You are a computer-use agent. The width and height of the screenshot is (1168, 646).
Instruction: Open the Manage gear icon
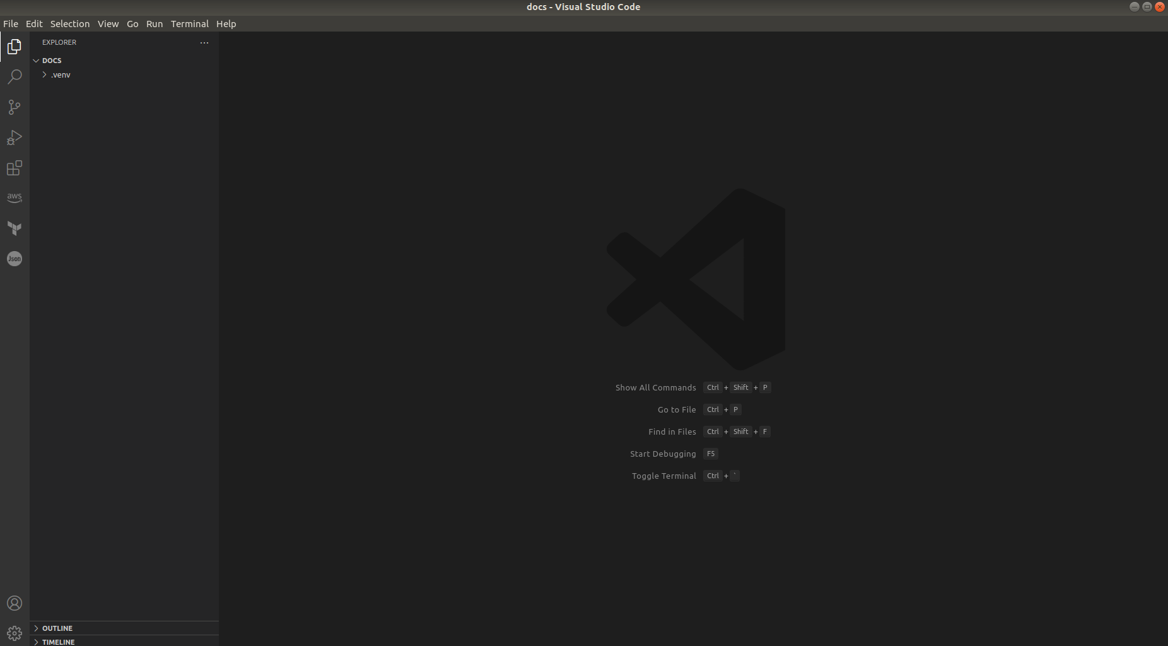15,633
